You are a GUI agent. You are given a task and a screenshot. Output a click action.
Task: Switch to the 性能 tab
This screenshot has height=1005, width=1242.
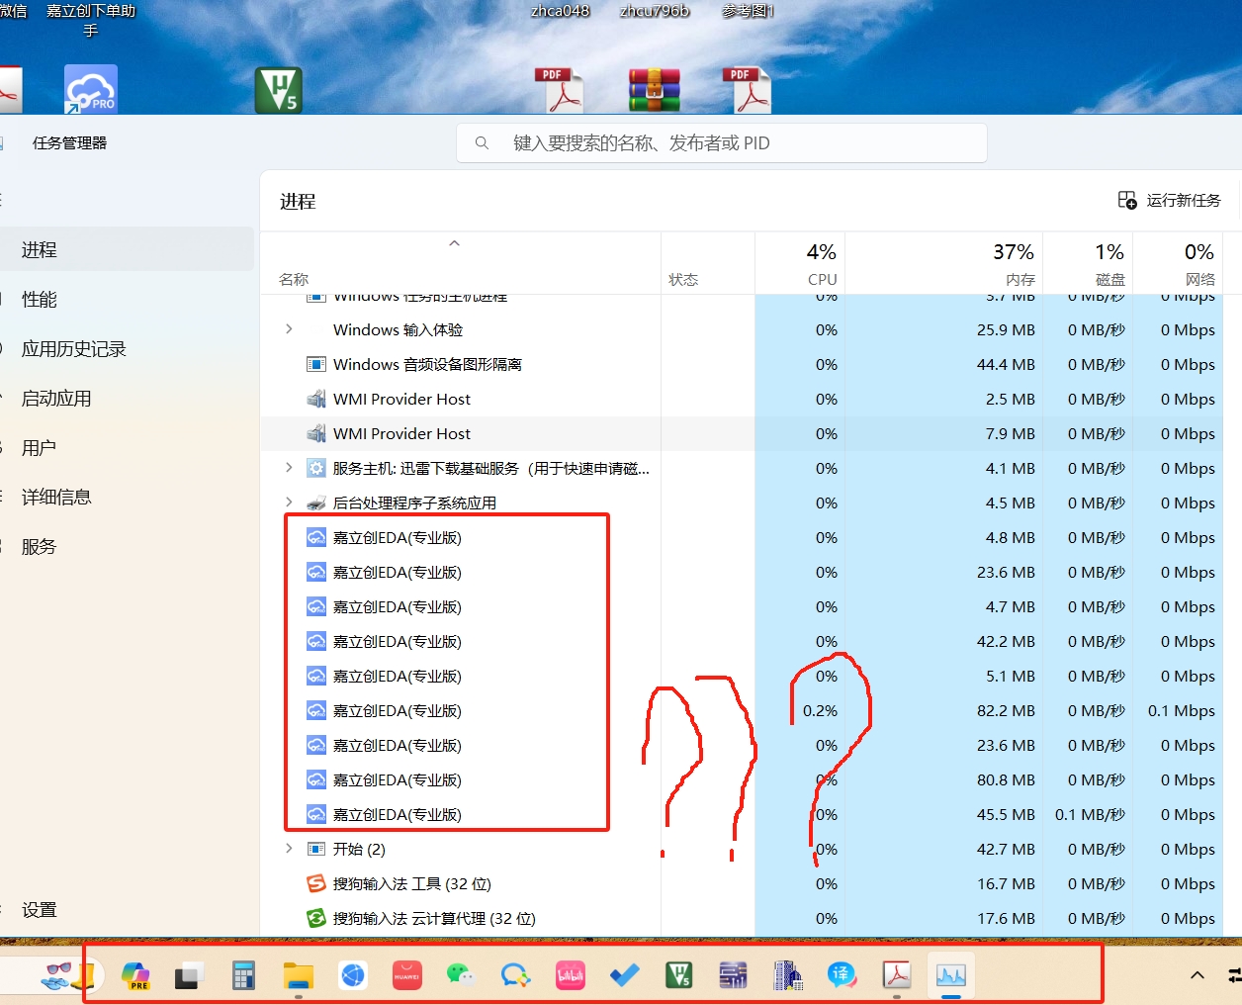40,300
